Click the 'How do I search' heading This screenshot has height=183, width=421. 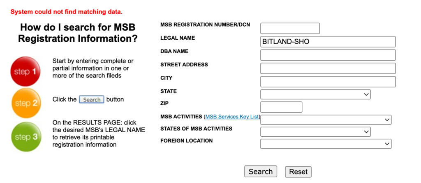[x=78, y=33]
